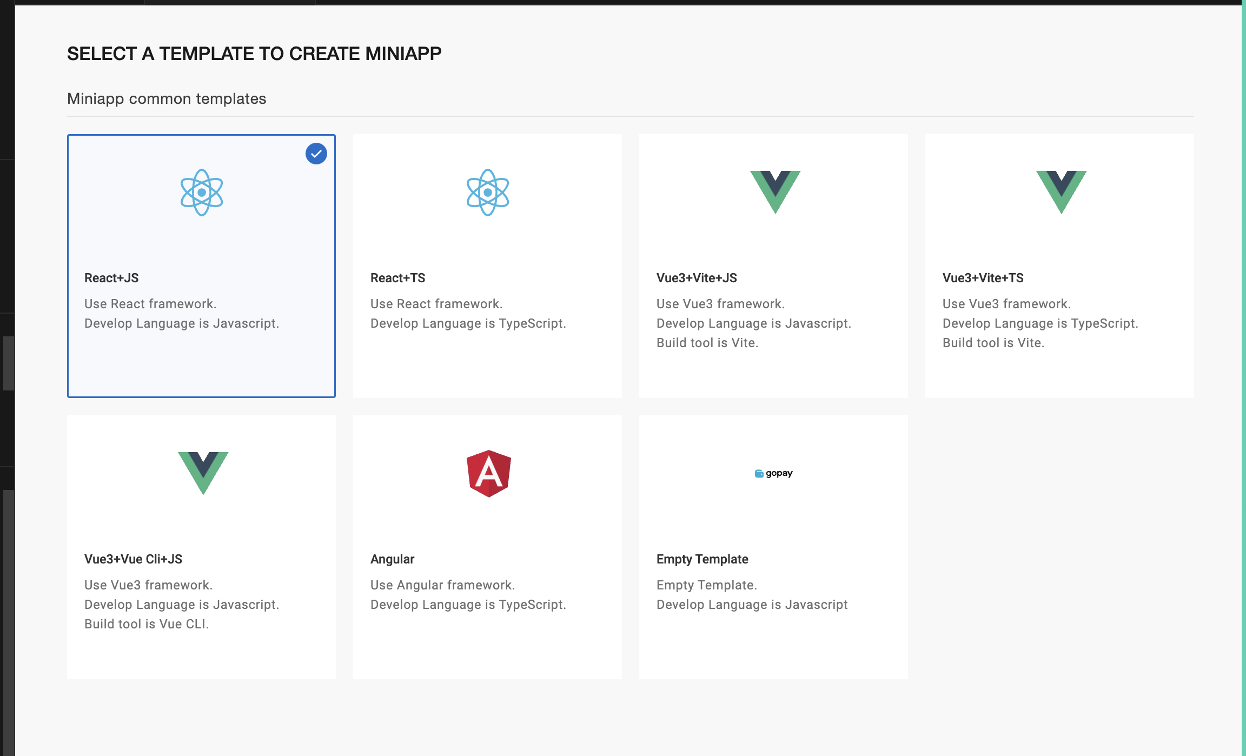
Task: Select the Empty Template title
Action: pyautogui.click(x=702, y=559)
